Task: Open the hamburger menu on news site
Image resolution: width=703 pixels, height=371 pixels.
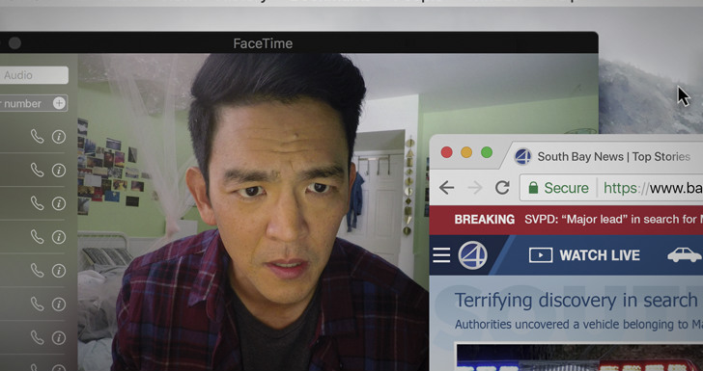Action: pyautogui.click(x=441, y=255)
